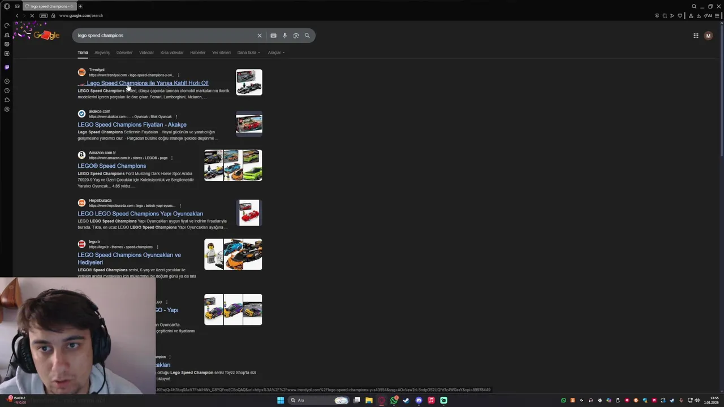
Task: Open the browser AI assistant button
Action: (706, 15)
